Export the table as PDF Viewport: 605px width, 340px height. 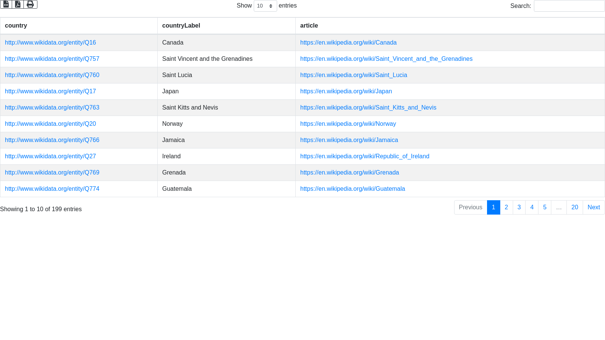tap(18, 4)
